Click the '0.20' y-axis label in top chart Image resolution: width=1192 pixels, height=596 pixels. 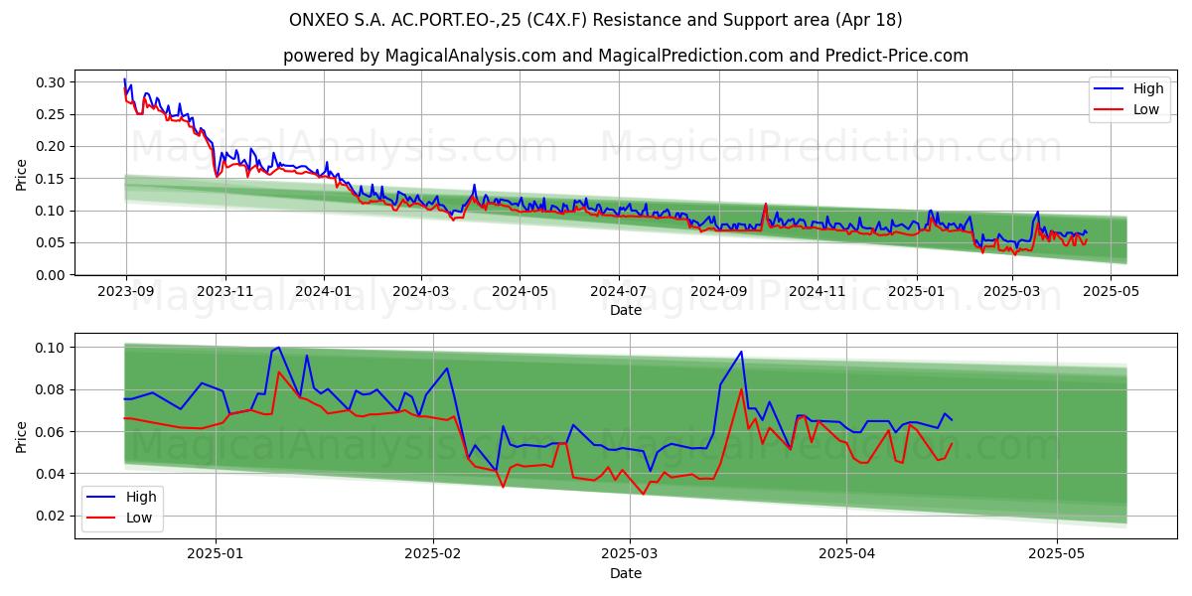[x=50, y=147]
